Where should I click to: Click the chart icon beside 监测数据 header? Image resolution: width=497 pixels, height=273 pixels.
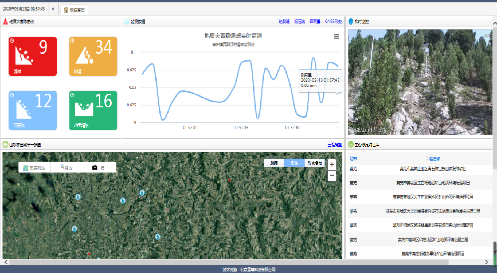click(x=127, y=21)
